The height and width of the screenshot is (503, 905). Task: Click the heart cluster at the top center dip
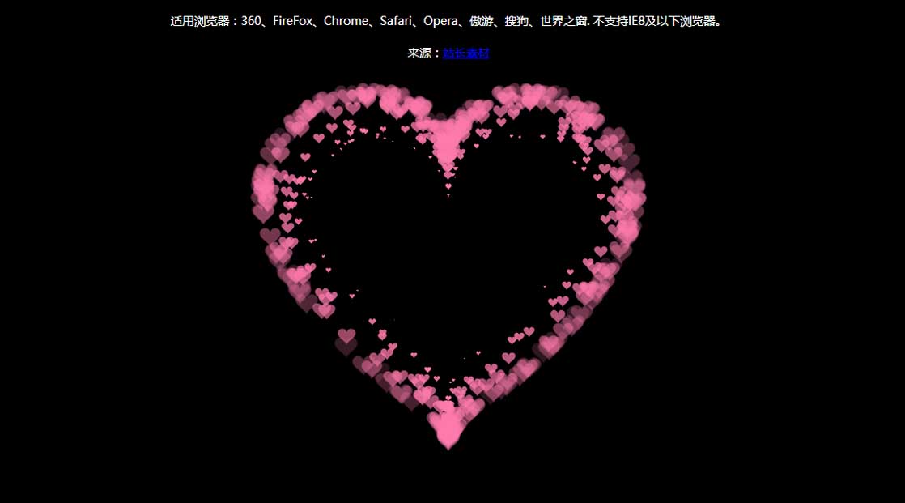446,138
